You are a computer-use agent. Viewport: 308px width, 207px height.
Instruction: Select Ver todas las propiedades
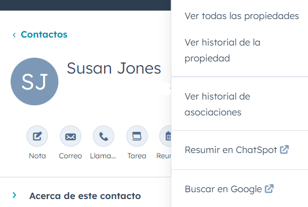coord(242,16)
